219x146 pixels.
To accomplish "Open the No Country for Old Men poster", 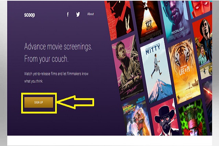I will 203,47.
